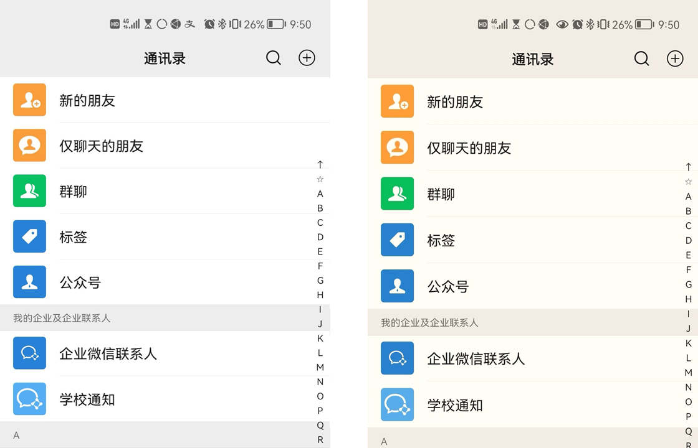Screen dimensions: 698x448
Task: Open 公众号 icon on the white-background list
Action: [29, 282]
